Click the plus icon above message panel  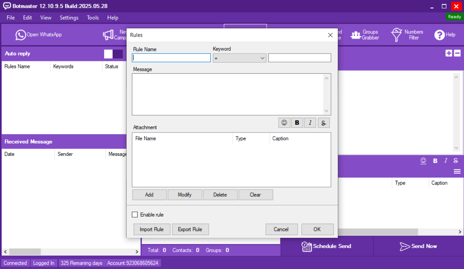click(449, 53)
